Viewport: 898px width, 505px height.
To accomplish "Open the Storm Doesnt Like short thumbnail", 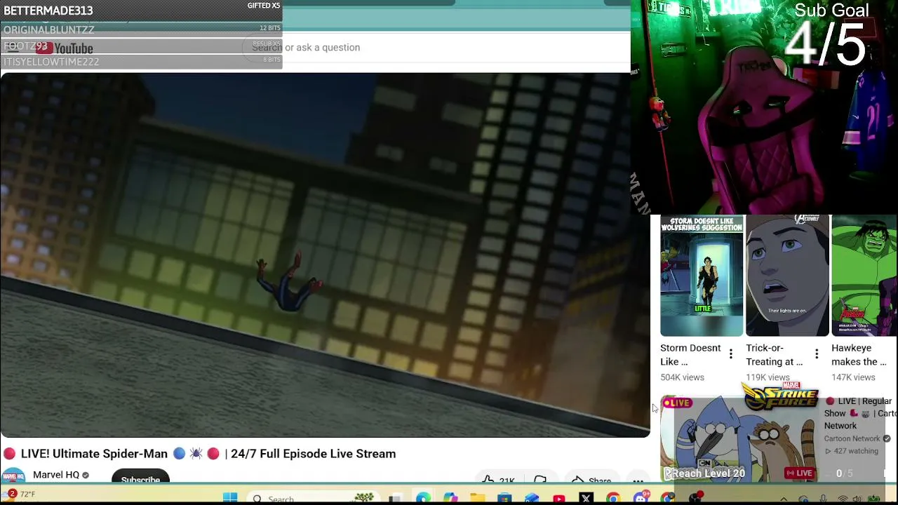I will (702, 276).
